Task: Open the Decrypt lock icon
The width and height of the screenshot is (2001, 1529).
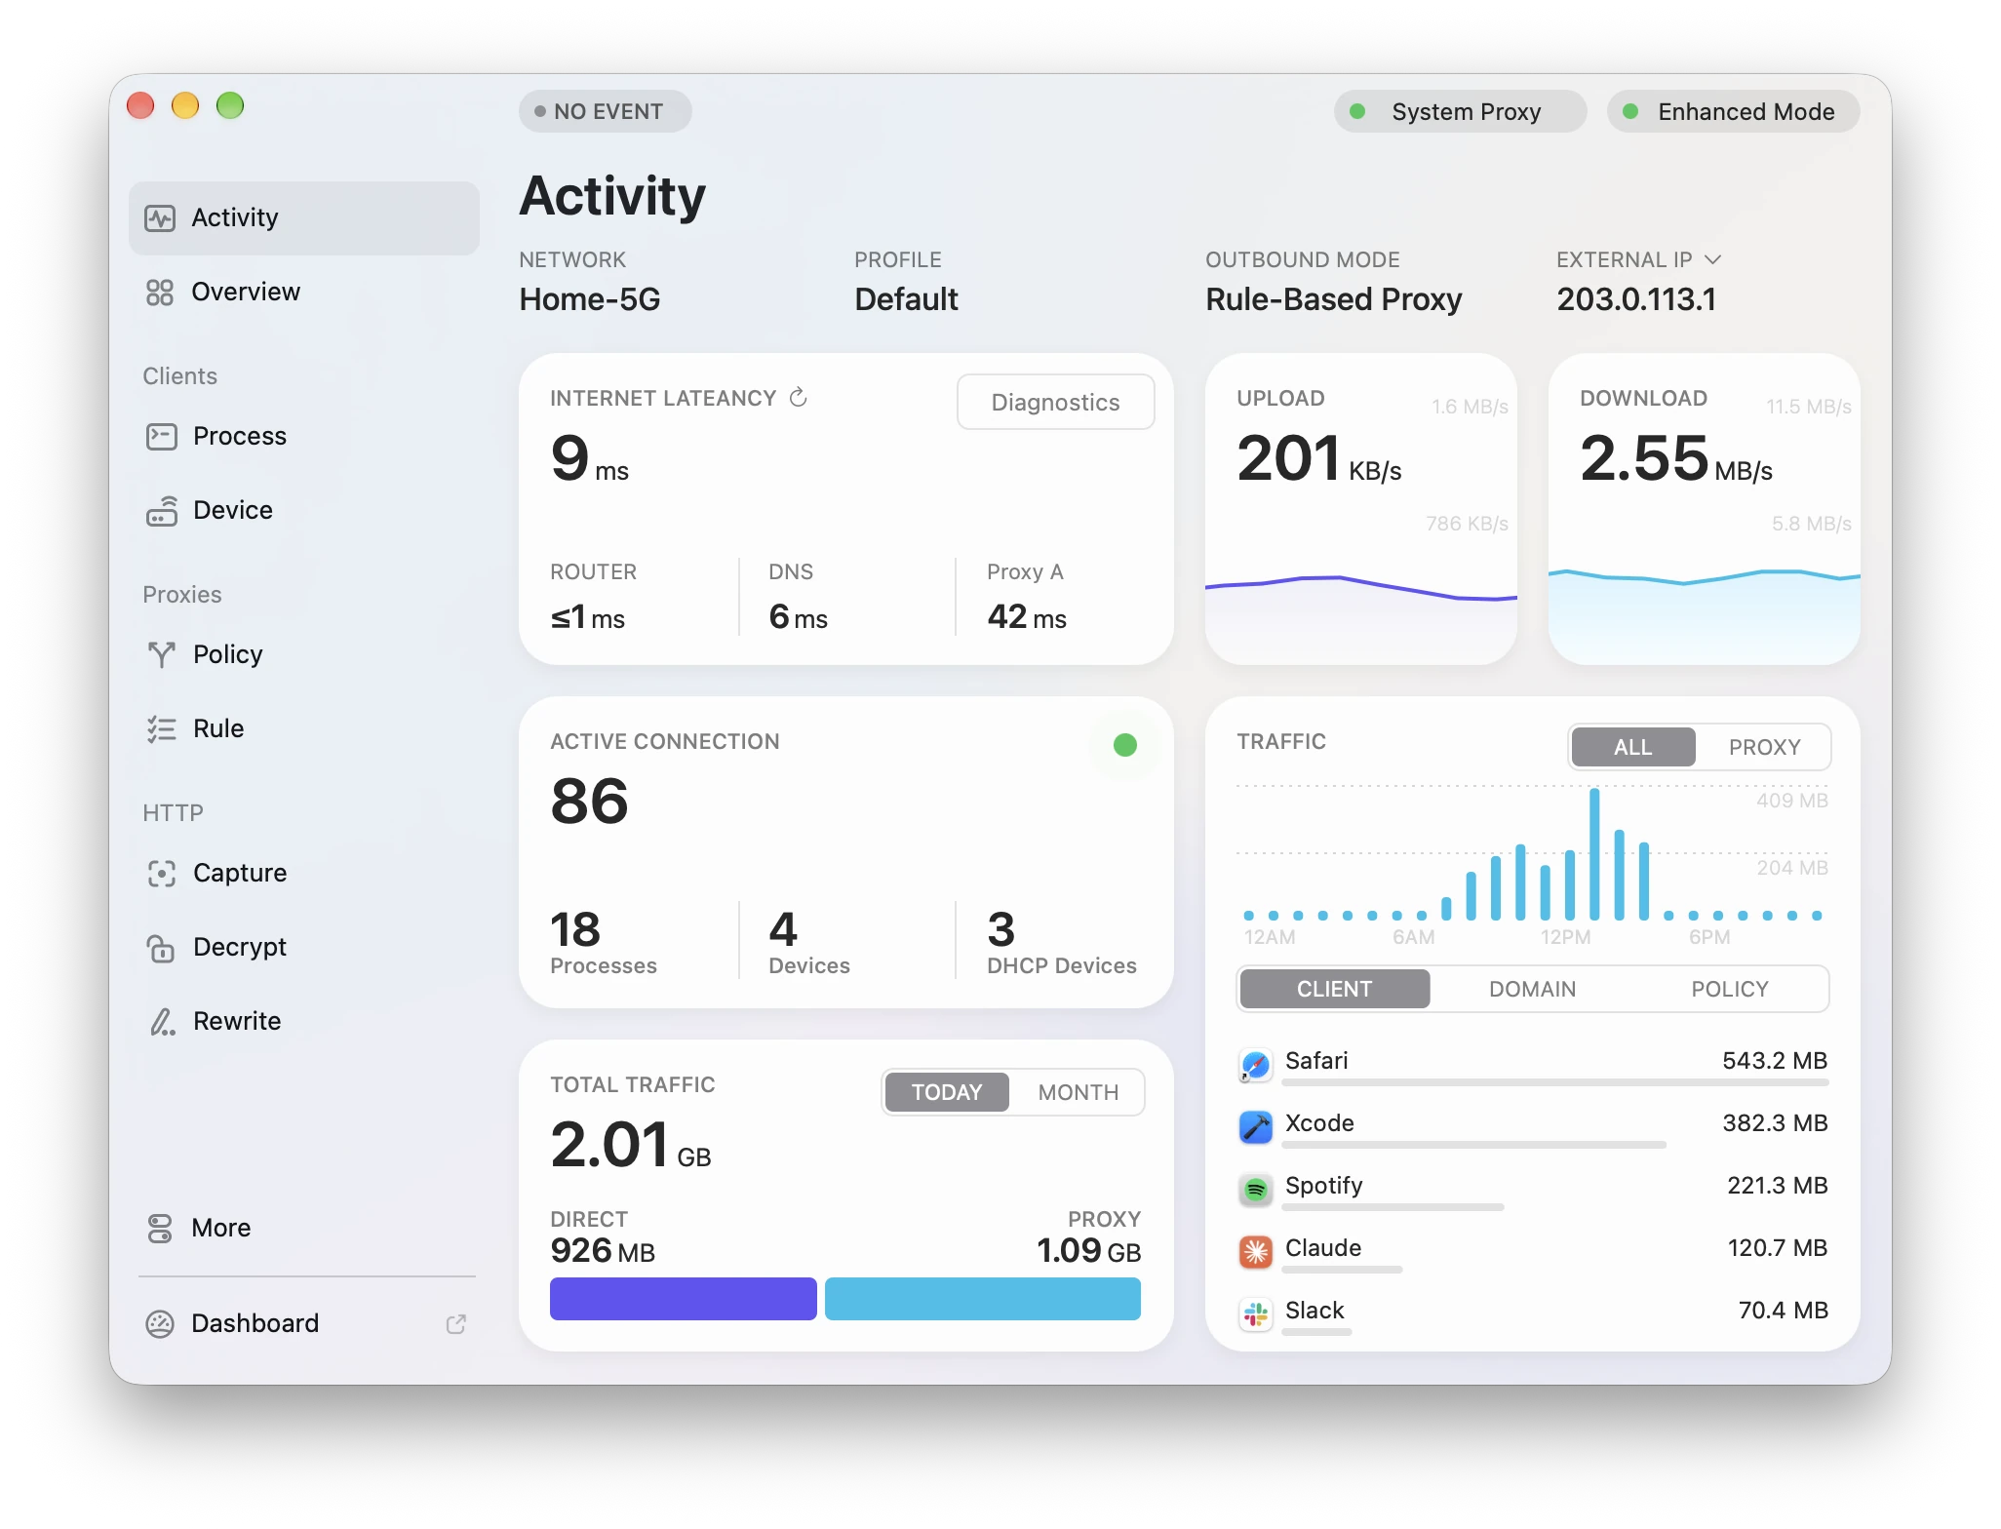Action: [161, 947]
